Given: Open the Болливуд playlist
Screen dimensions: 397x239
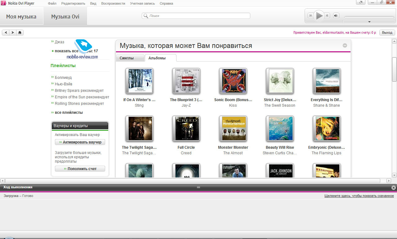Looking at the screenshot, I should click(63, 78).
